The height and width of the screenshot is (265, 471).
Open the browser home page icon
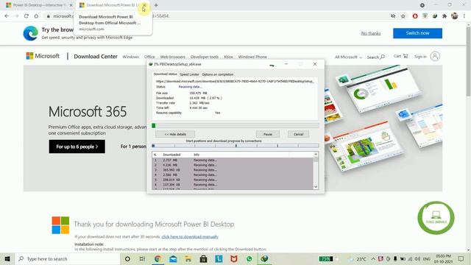[x=36, y=16]
